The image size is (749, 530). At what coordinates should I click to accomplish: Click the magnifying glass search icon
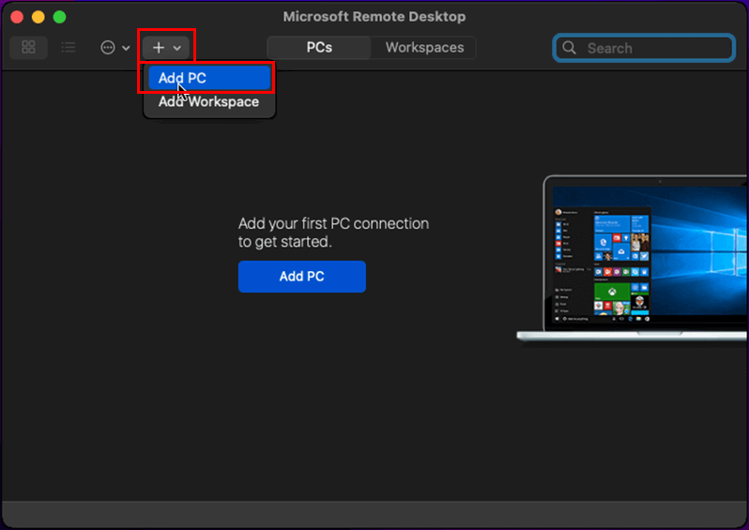(x=569, y=48)
